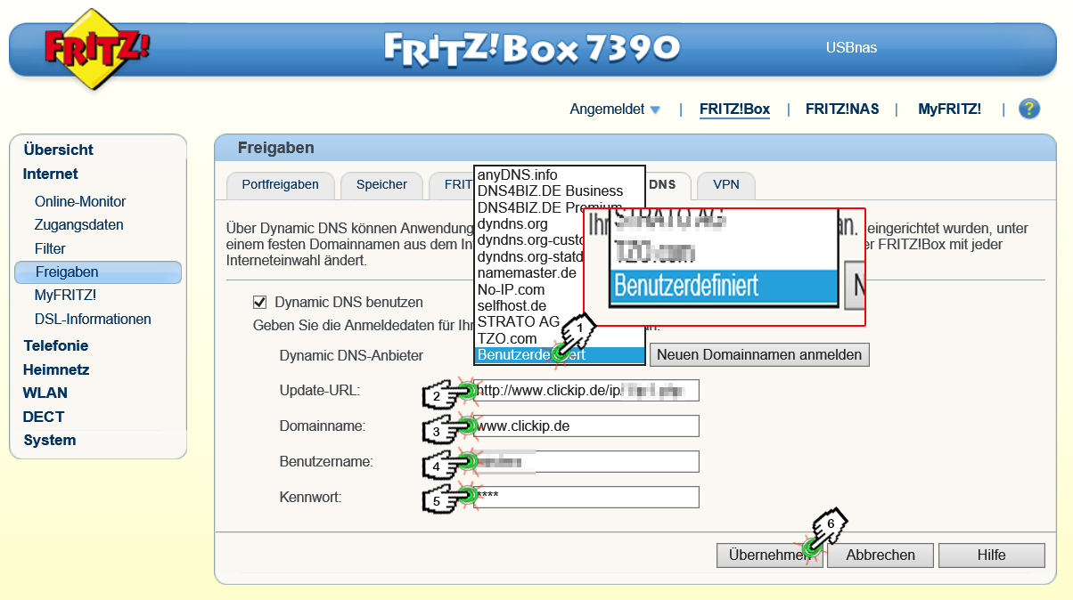Open the MyFRITZ! top menu link
The height and width of the screenshot is (600, 1073).
tap(950, 109)
